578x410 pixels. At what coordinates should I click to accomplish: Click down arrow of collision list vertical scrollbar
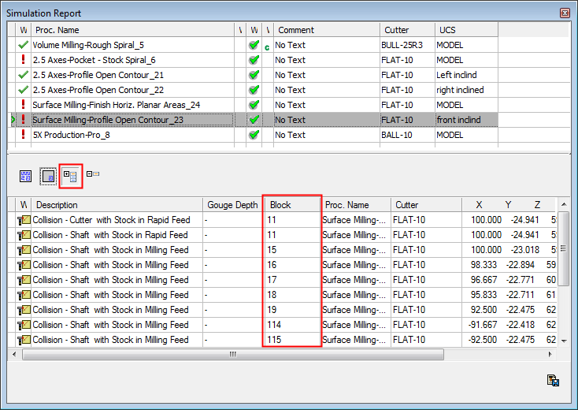click(563, 340)
